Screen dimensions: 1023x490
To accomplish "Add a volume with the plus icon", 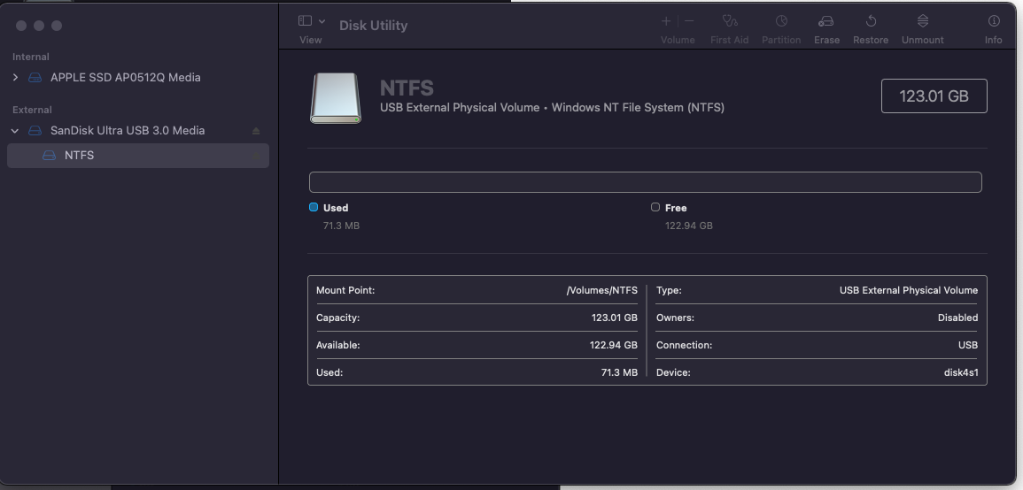I will tap(665, 21).
